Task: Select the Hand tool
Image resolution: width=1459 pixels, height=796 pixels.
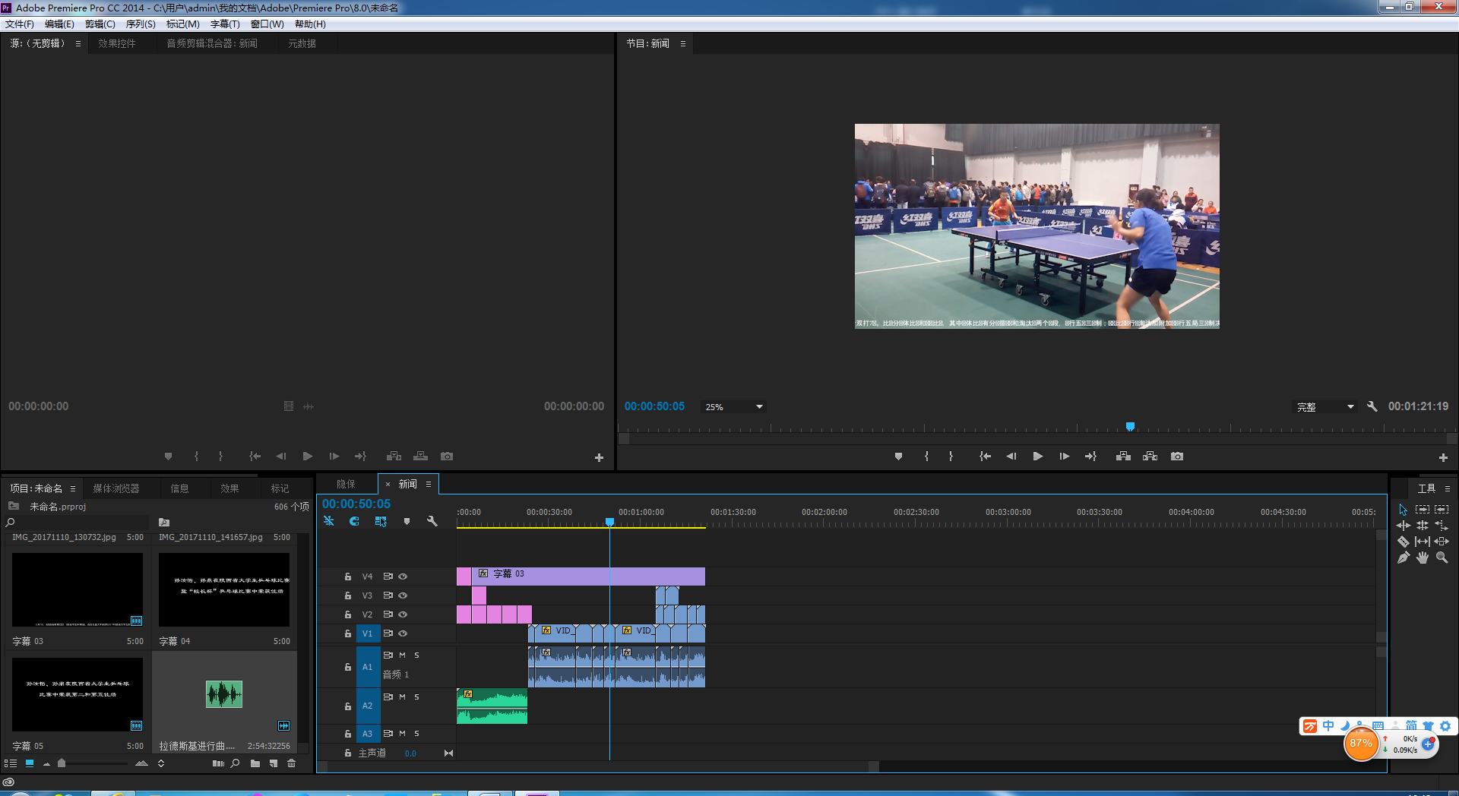Action: (1422, 558)
